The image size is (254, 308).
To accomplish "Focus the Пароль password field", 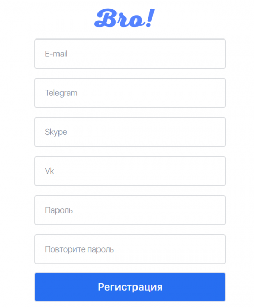I will pyautogui.click(x=130, y=210).
